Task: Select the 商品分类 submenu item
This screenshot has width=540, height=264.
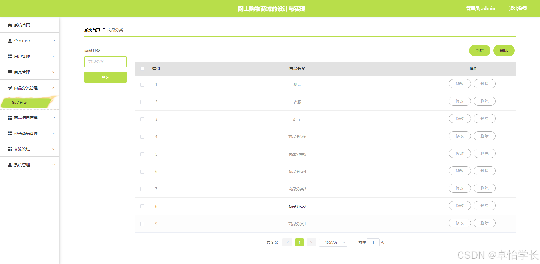Action: click(27, 103)
